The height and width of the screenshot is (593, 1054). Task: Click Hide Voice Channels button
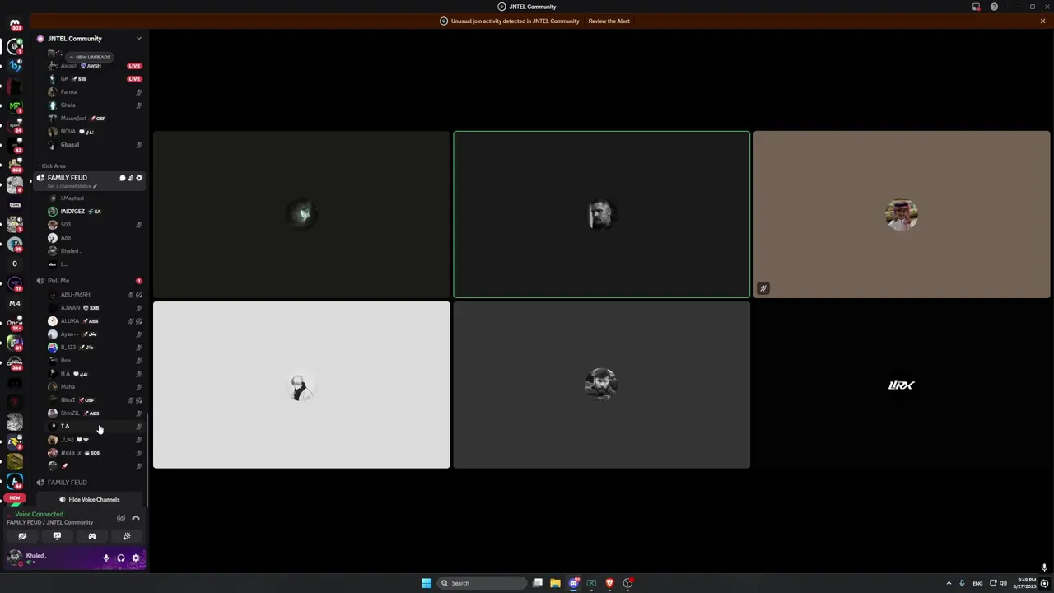click(x=89, y=500)
